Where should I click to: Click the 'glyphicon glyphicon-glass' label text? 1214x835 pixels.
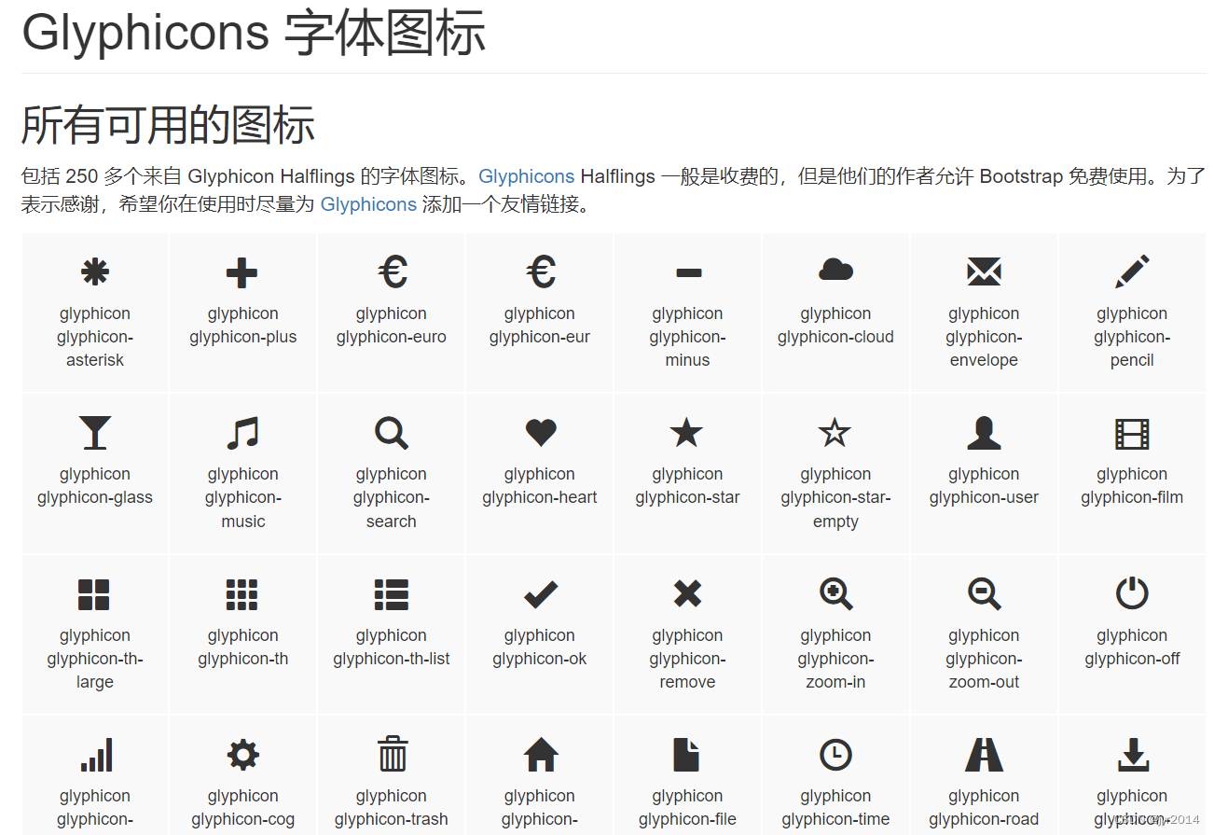coord(95,486)
